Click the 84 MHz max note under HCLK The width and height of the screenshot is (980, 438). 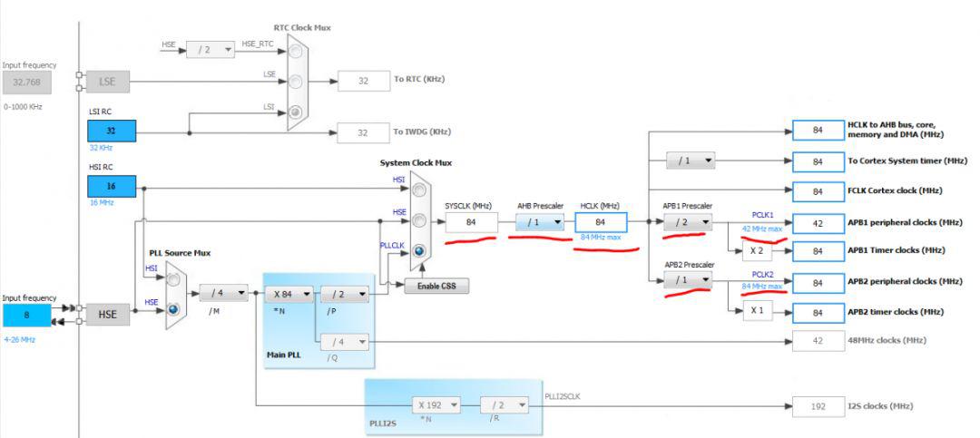click(x=601, y=238)
